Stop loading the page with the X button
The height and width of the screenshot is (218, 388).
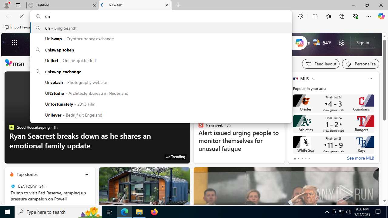[x=22, y=16]
